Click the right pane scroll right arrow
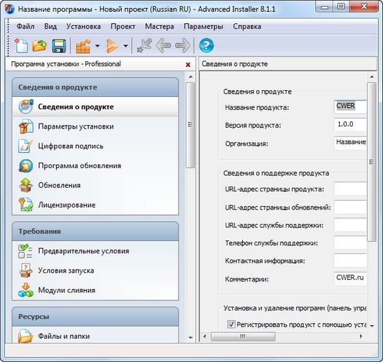Image resolution: width=383 pixels, height=362 pixels. (x=361, y=336)
